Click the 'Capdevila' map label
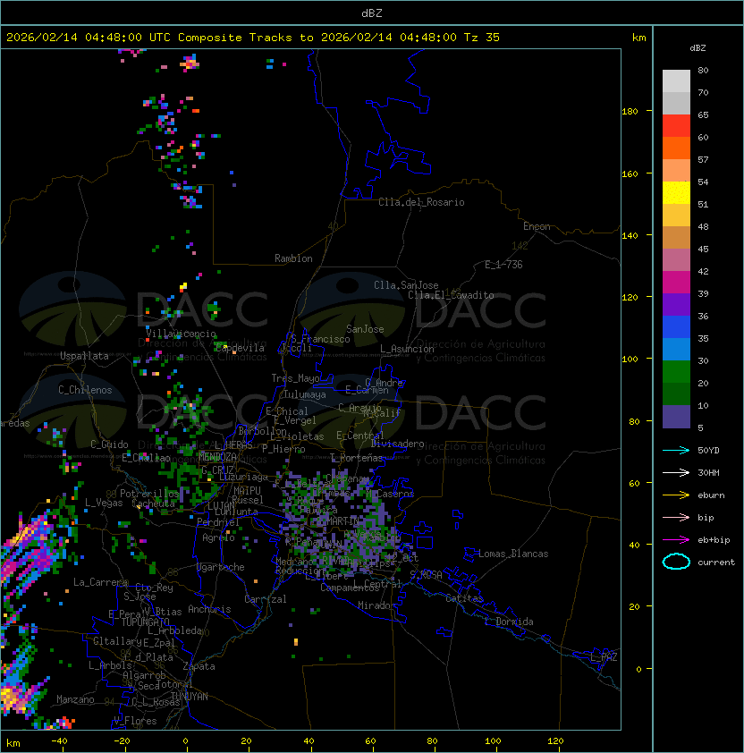The image size is (744, 753). (x=239, y=348)
